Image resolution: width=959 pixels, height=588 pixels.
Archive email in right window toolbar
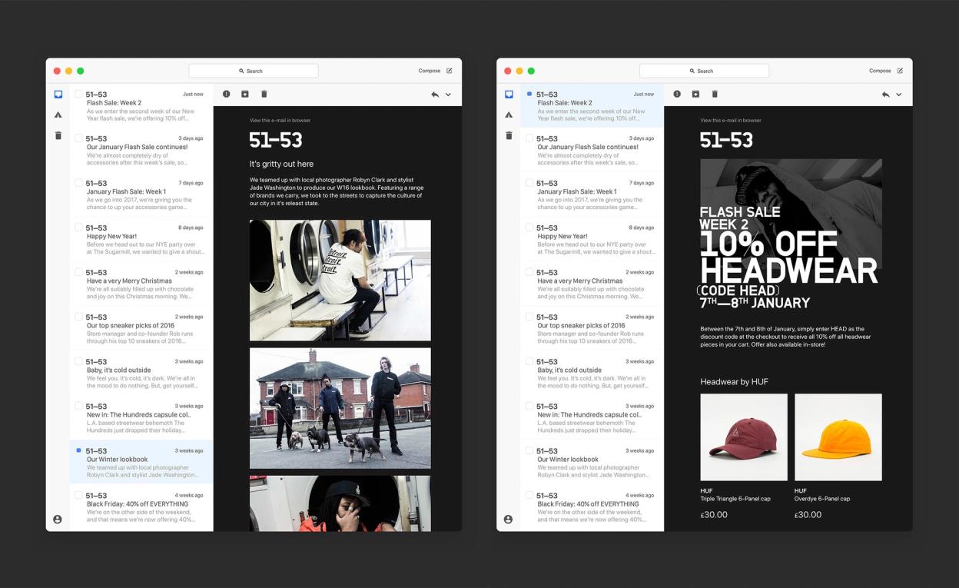tap(695, 94)
